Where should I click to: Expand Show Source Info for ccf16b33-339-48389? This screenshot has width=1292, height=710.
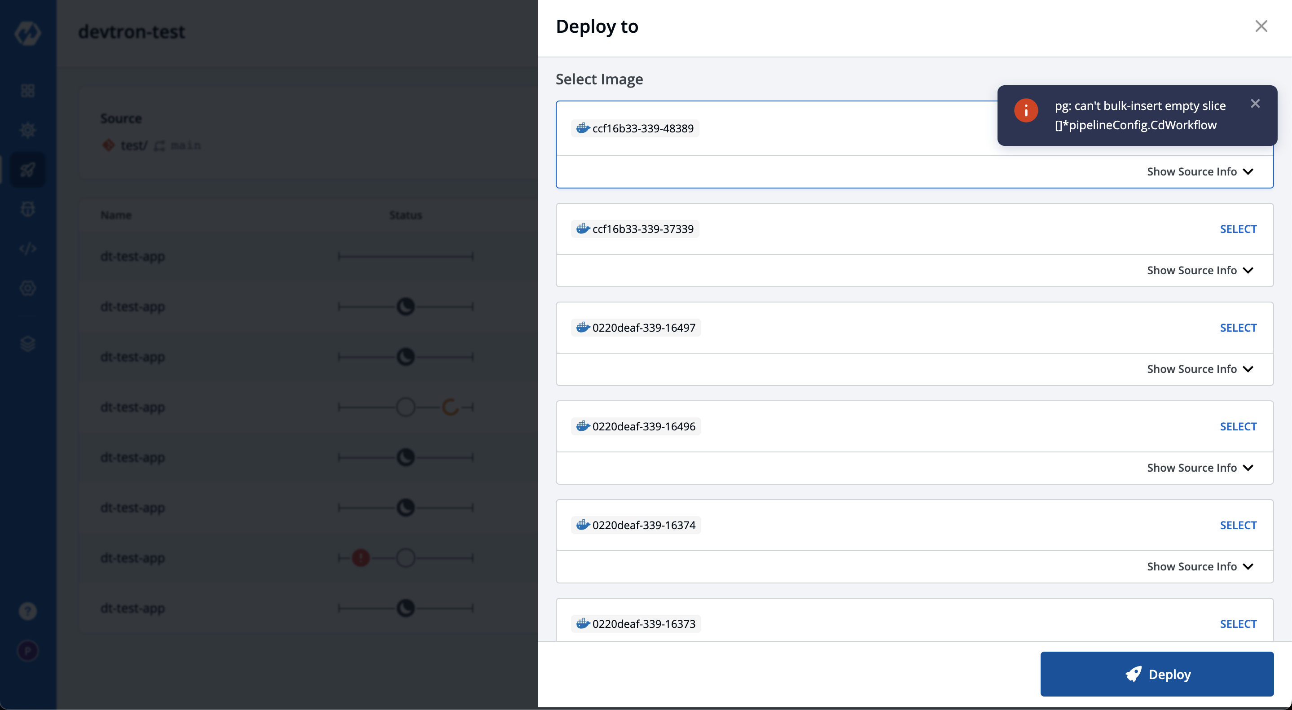pyautogui.click(x=1200, y=171)
